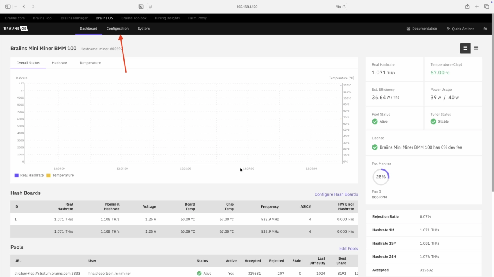The image size is (494, 277).
Task: Click the logout icon in header
Action: click(484, 29)
